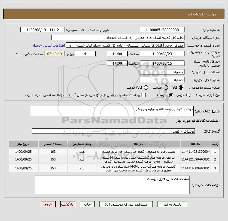Open the اطلاعات تماس خریدار link
This screenshot has height=221, width=228.
coord(49,45)
